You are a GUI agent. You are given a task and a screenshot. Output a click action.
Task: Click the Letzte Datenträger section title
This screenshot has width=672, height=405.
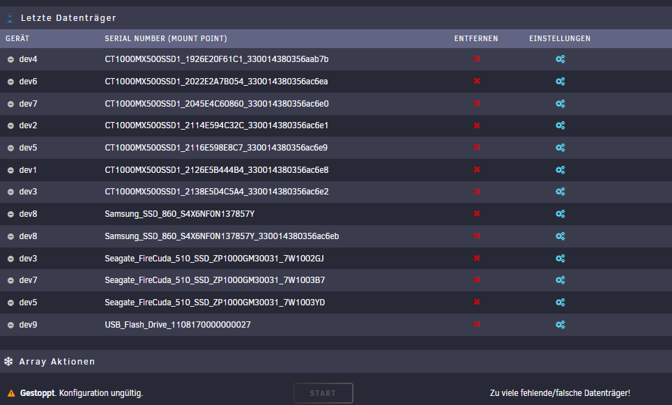point(68,18)
